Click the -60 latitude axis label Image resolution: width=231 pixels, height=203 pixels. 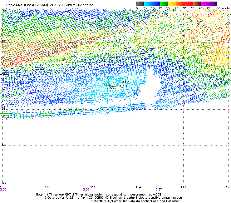[3, 183]
